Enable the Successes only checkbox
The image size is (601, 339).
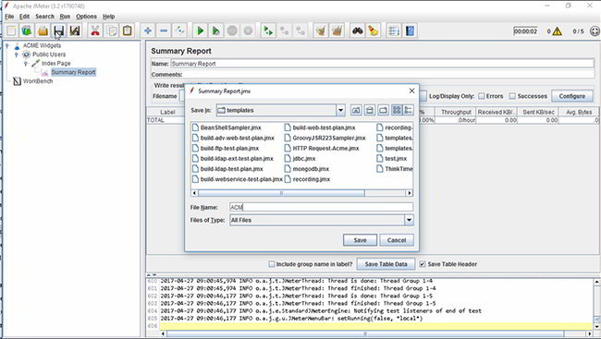pyautogui.click(x=512, y=96)
